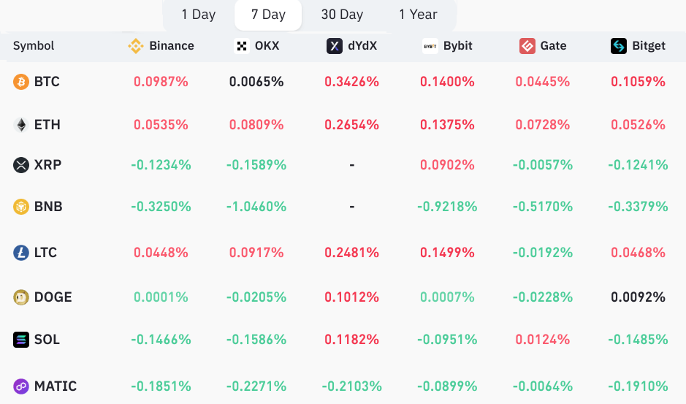This screenshot has height=404, width=686.
Task: Open BTC Binance funding rate 0.0987%
Action: click(x=161, y=82)
